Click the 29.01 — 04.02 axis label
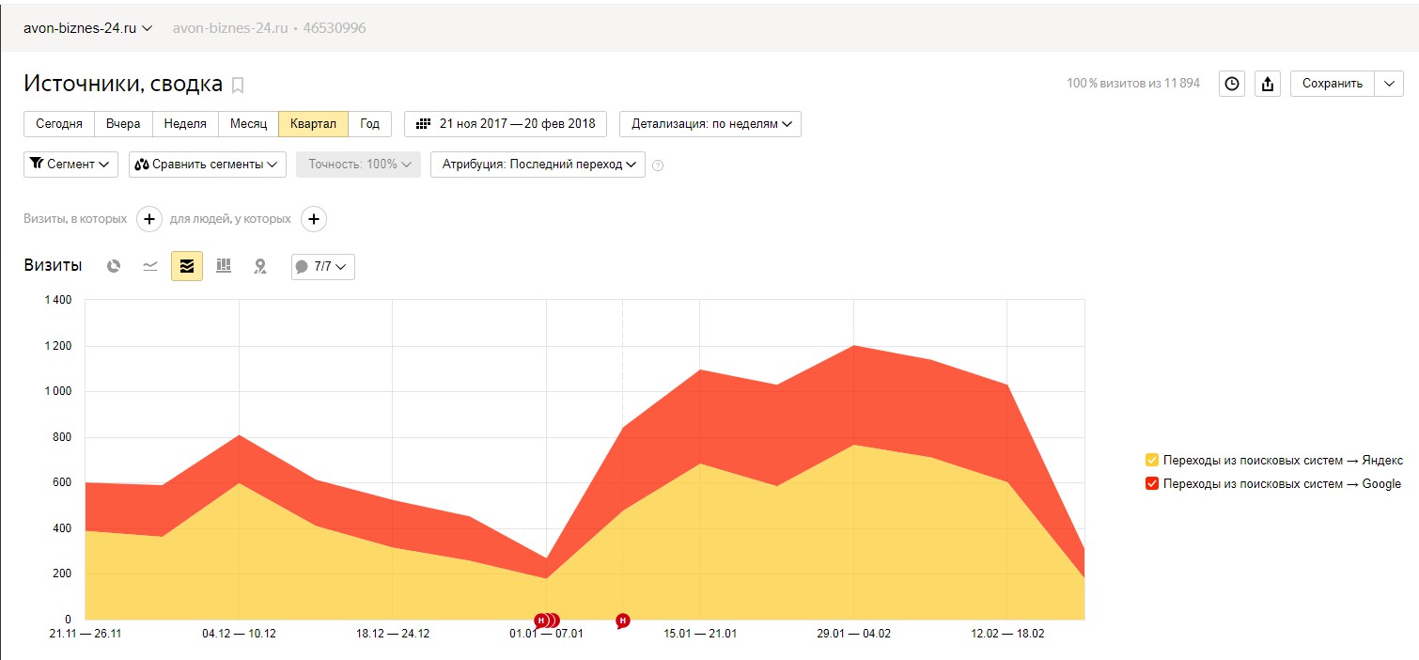The width and height of the screenshot is (1419, 660). point(853,634)
